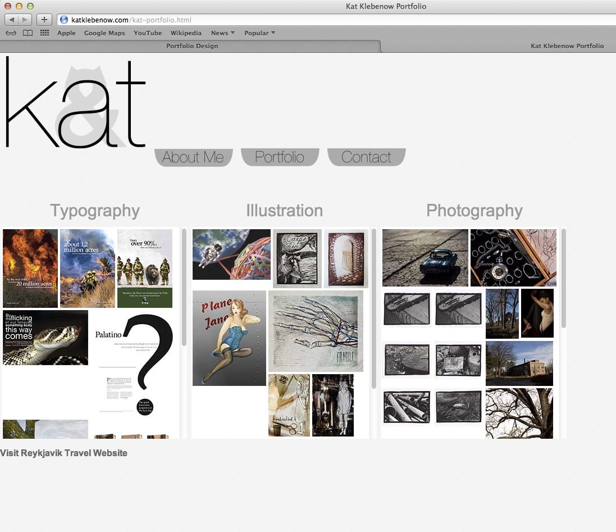Open the arched doorway illustration

coord(346,258)
